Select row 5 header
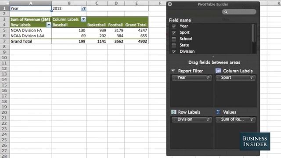Image resolution: width=281 pixels, height=158 pixels. [x=5, y=30]
